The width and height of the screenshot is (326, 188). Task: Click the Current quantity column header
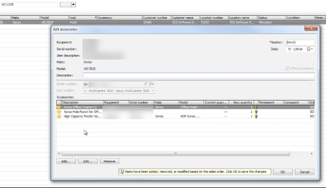click(217, 103)
